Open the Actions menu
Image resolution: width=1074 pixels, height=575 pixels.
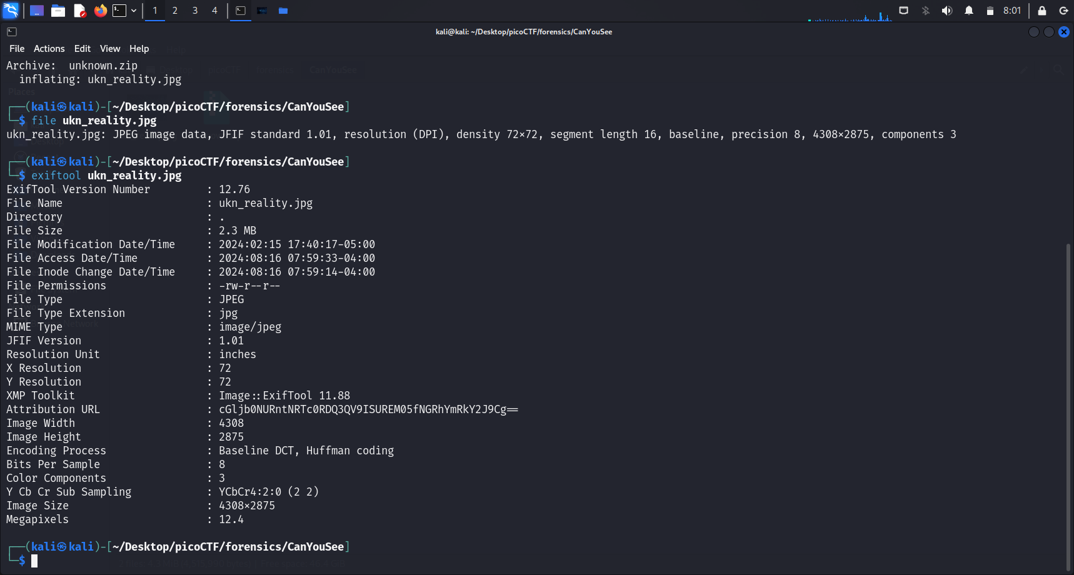pyautogui.click(x=49, y=49)
